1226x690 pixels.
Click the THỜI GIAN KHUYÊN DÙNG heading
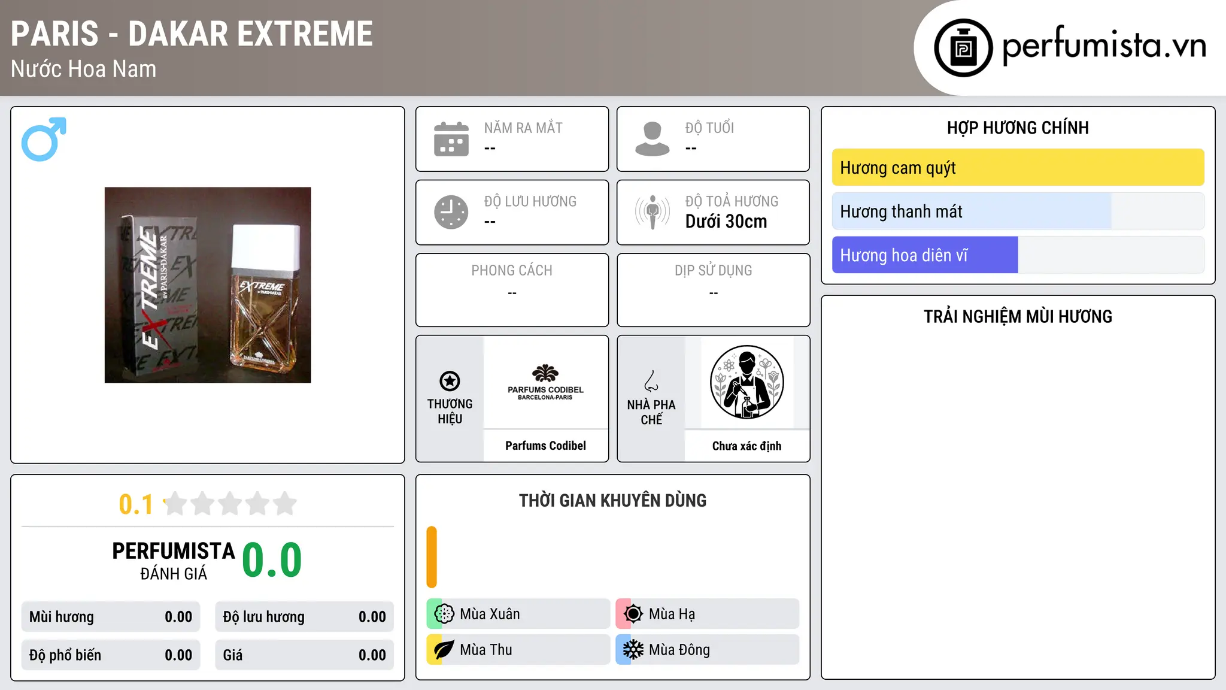tap(612, 500)
